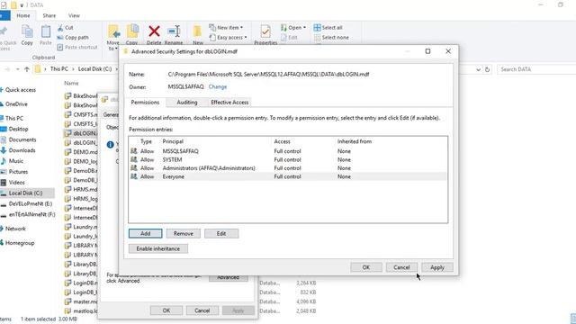Open Music in navigation pane
The height and width of the screenshot is (324, 576).
pos(16,161)
